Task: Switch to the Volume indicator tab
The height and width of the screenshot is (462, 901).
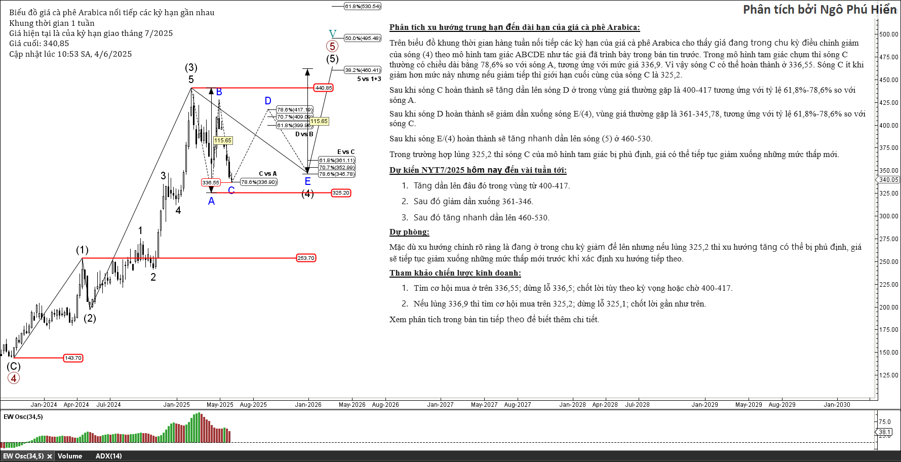Action: (x=70, y=456)
